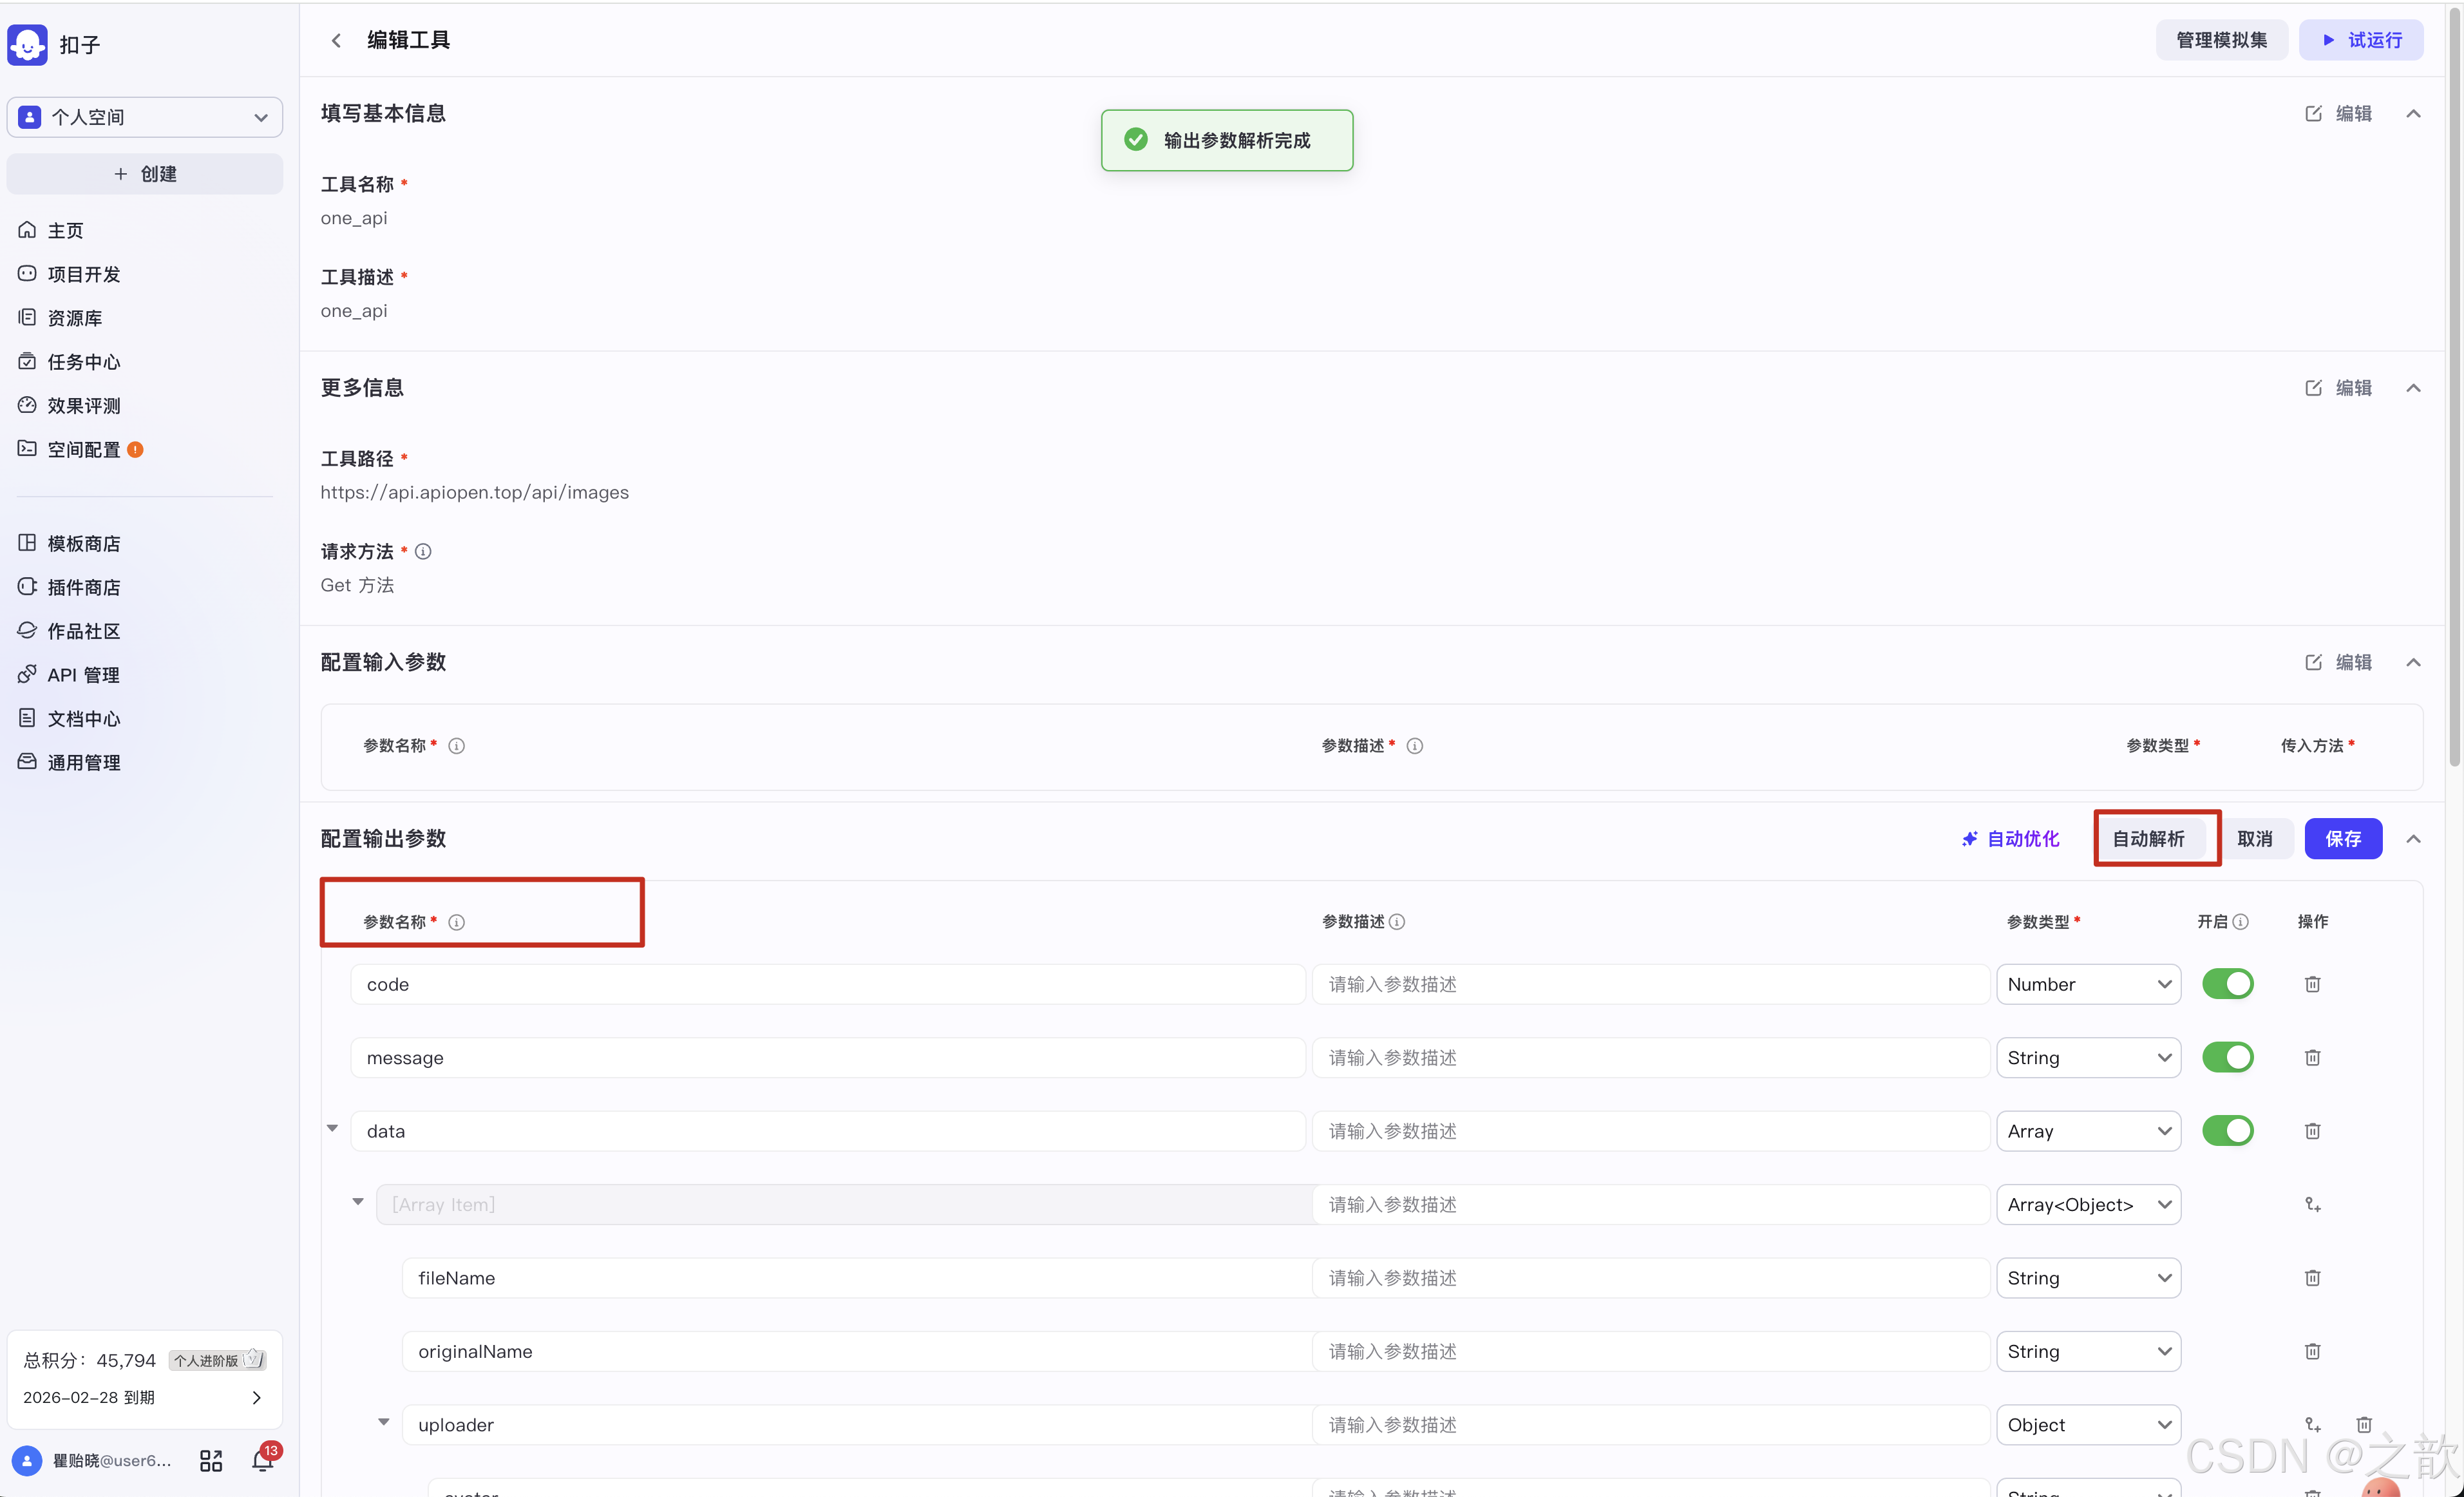This screenshot has height=1497, width=2464.
Task: Delete the originalName parameter row
Action: tap(2312, 1351)
